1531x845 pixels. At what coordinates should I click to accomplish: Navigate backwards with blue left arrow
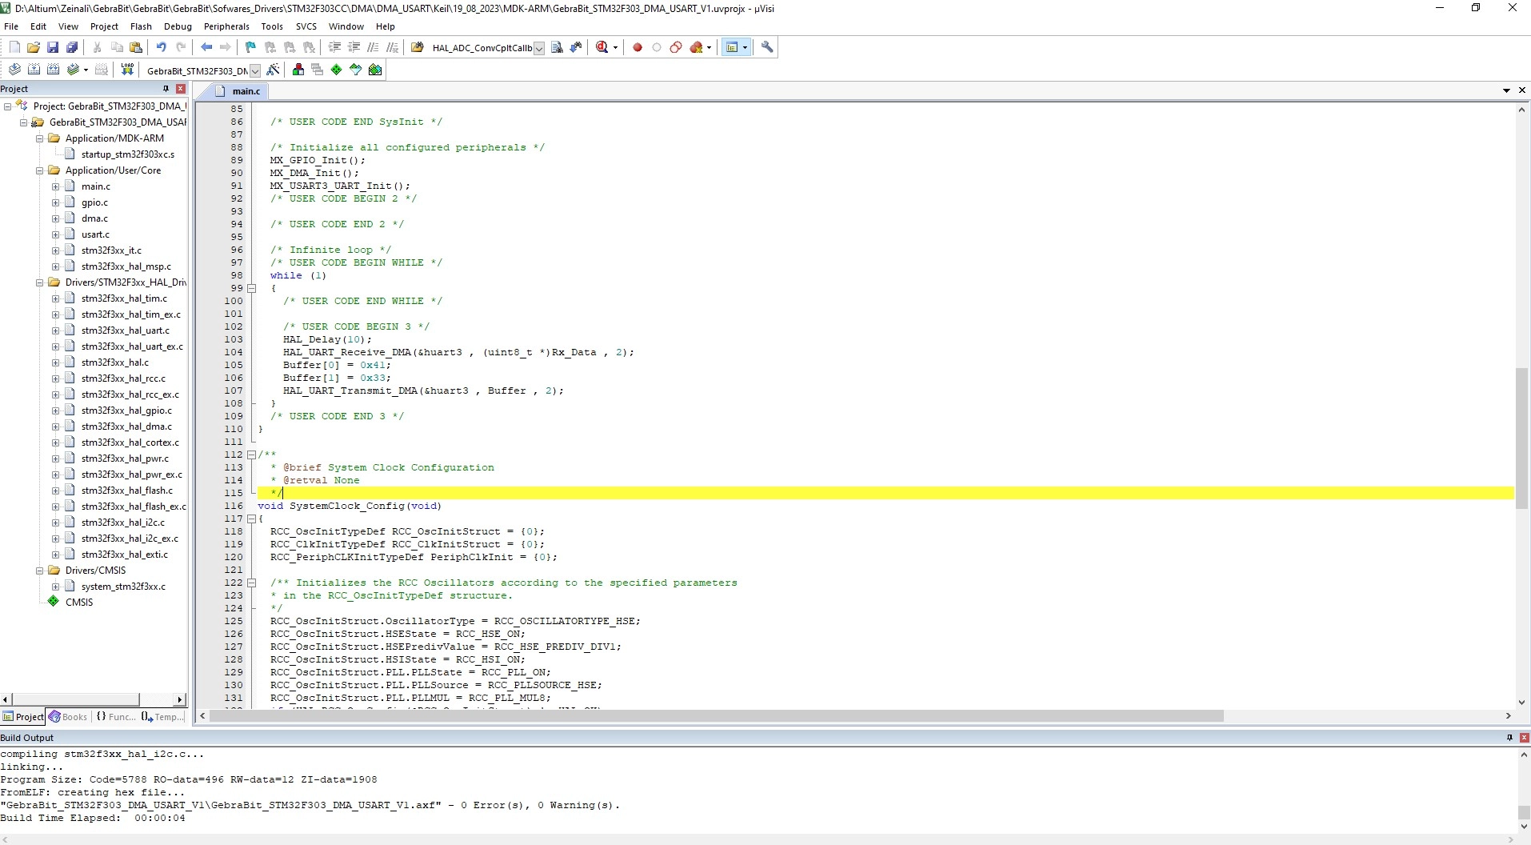[x=206, y=47]
